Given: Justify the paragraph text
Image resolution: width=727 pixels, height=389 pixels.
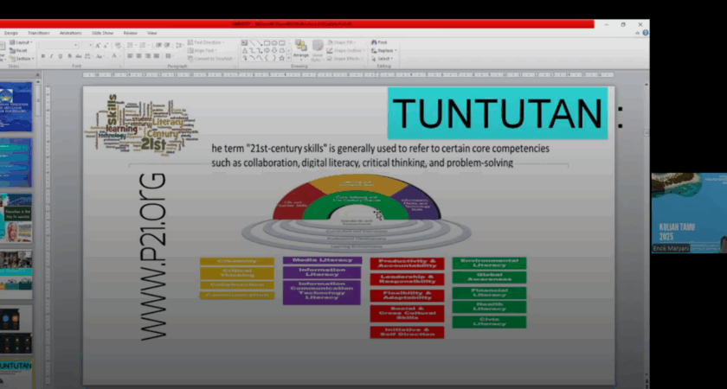Looking at the screenshot, I should pos(157,55).
